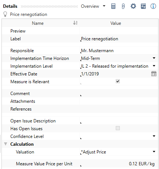The height and width of the screenshot is (169, 159).
Task: Open the Implementation Level dropdown arrow
Action: click(154, 66)
